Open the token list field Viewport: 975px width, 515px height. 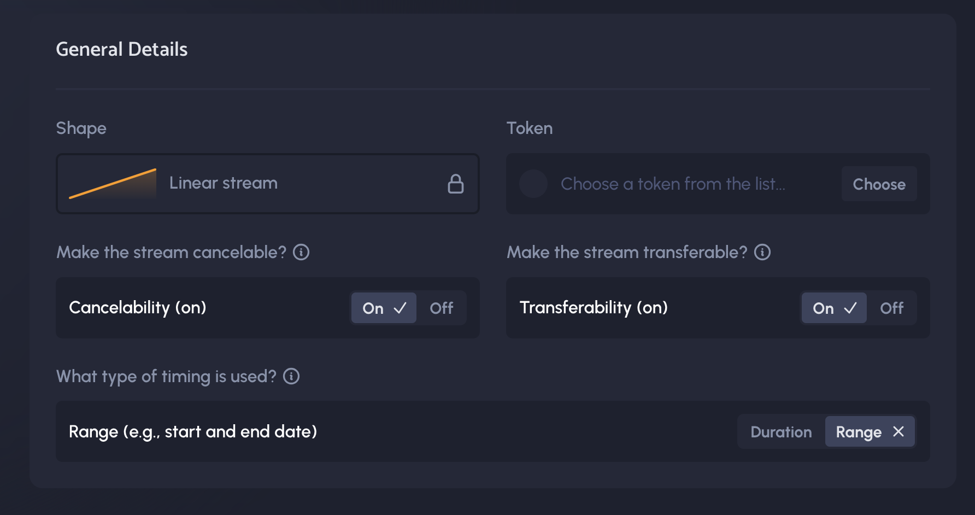[x=673, y=184]
